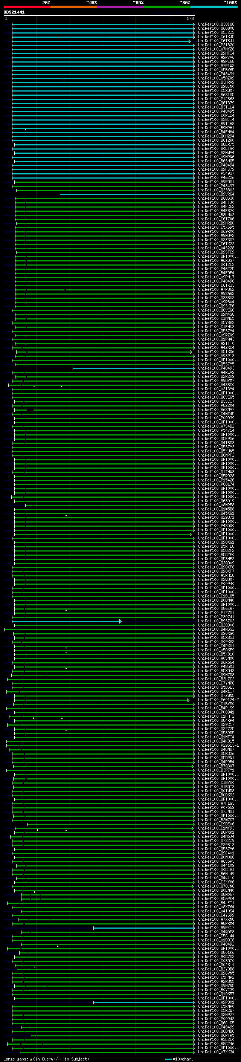The width and height of the screenshot is (241, 1062).
Task: Click the hit label UniRef100_P21820
Action: click(x=216, y=45)
